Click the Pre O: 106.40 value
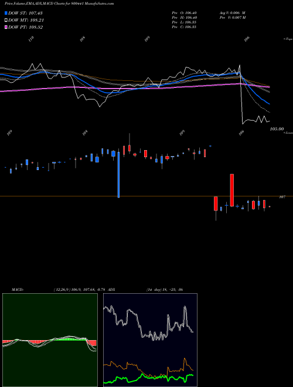293x387 pixels. coord(184,13)
